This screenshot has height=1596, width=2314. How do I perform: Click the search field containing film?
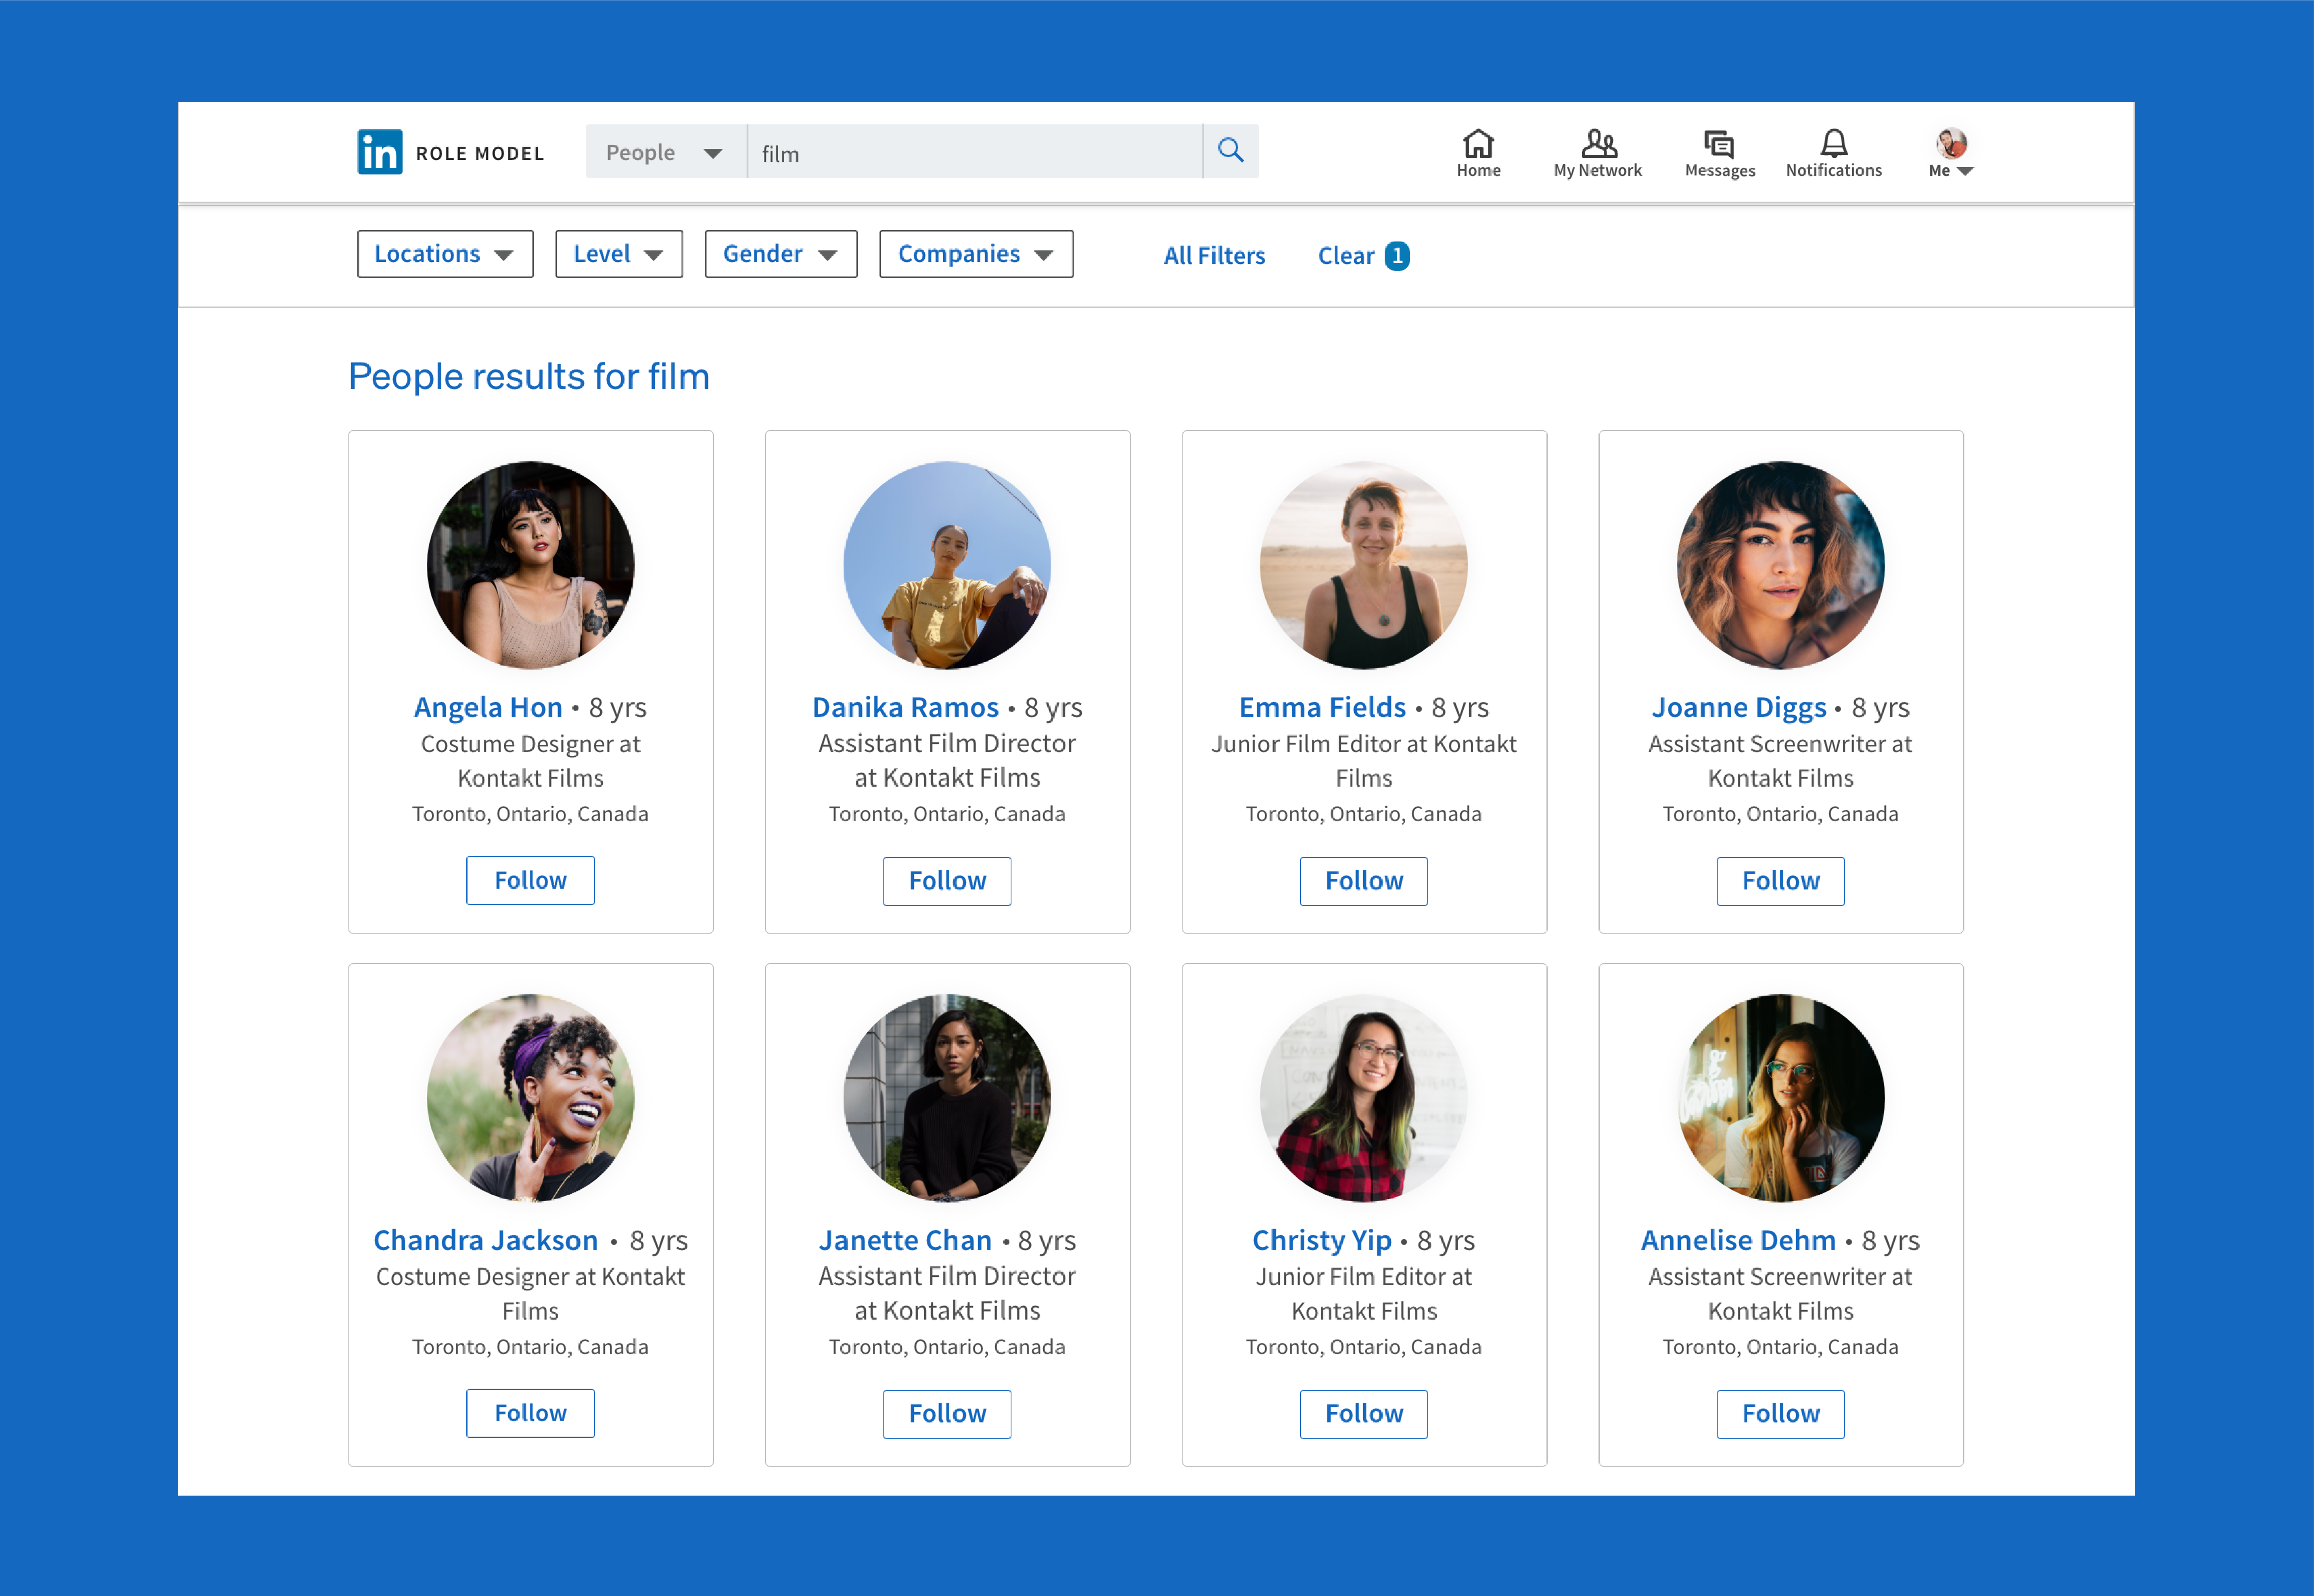975,152
